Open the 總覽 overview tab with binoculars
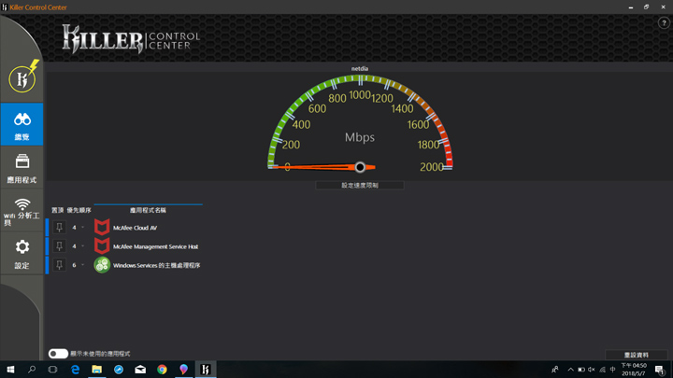The height and width of the screenshot is (378, 673). 21,124
